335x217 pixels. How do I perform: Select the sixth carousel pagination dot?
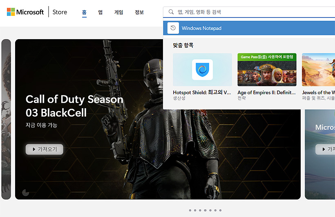pos(215,210)
